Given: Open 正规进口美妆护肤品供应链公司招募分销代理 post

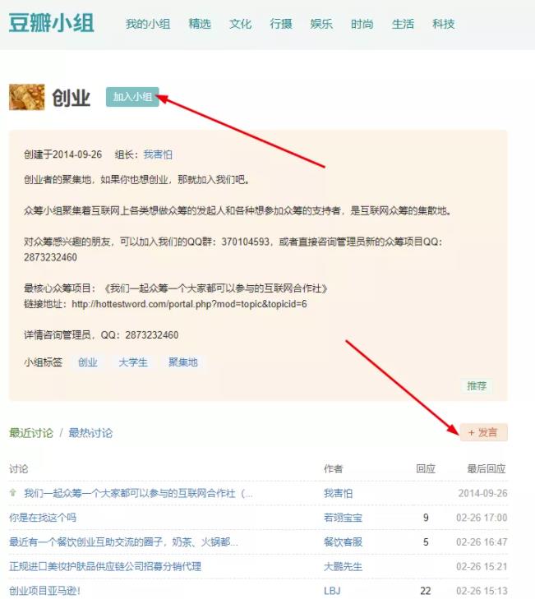Looking at the screenshot, I should pos(105,566).
